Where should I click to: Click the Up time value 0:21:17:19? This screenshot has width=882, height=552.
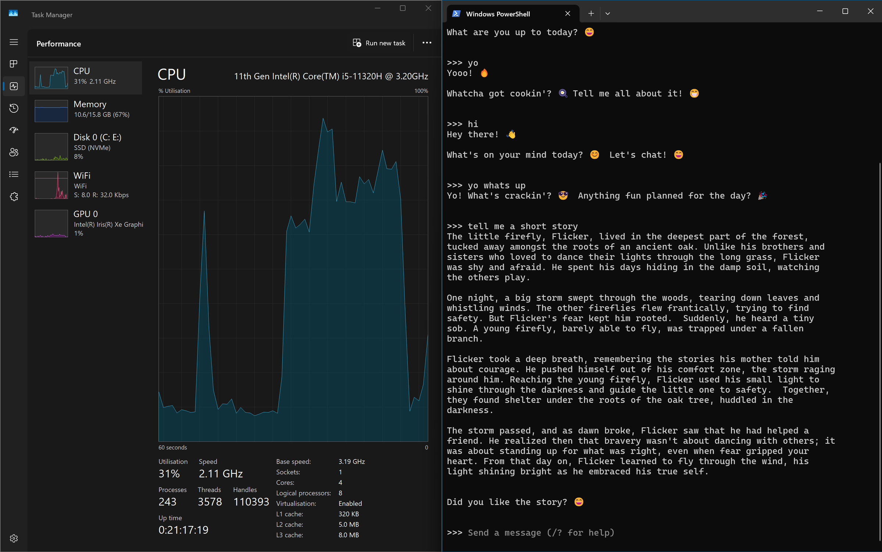click(183, 530)
